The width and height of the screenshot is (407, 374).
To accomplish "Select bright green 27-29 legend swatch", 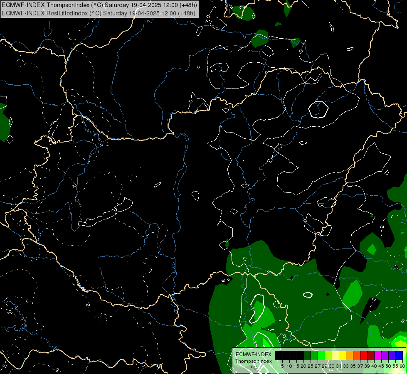I will point(321,355).
